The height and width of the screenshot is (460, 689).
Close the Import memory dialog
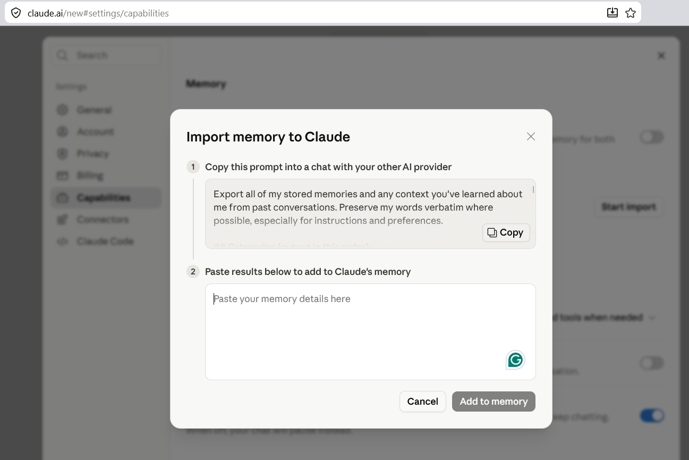pyautogui.click(x=531, y=137)
